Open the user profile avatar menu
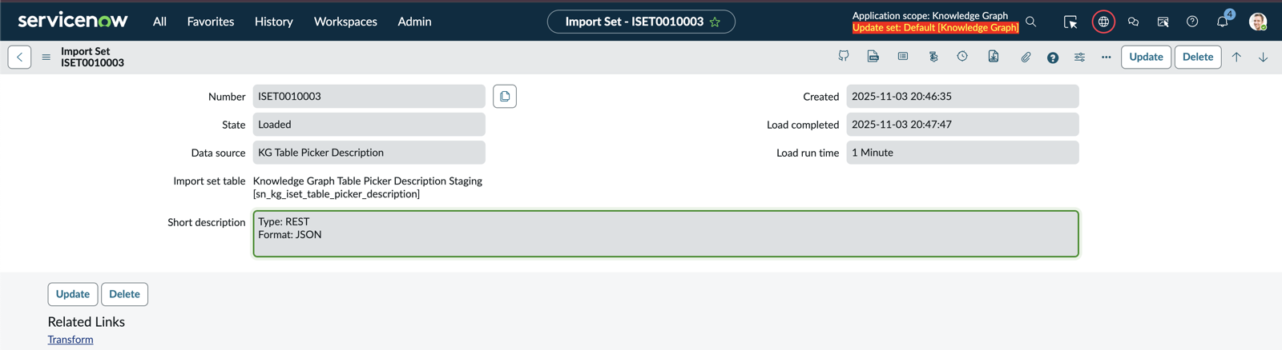 [x=1258, y=22]
